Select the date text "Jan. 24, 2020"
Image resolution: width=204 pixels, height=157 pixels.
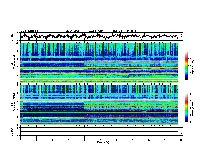pos(72,31)
